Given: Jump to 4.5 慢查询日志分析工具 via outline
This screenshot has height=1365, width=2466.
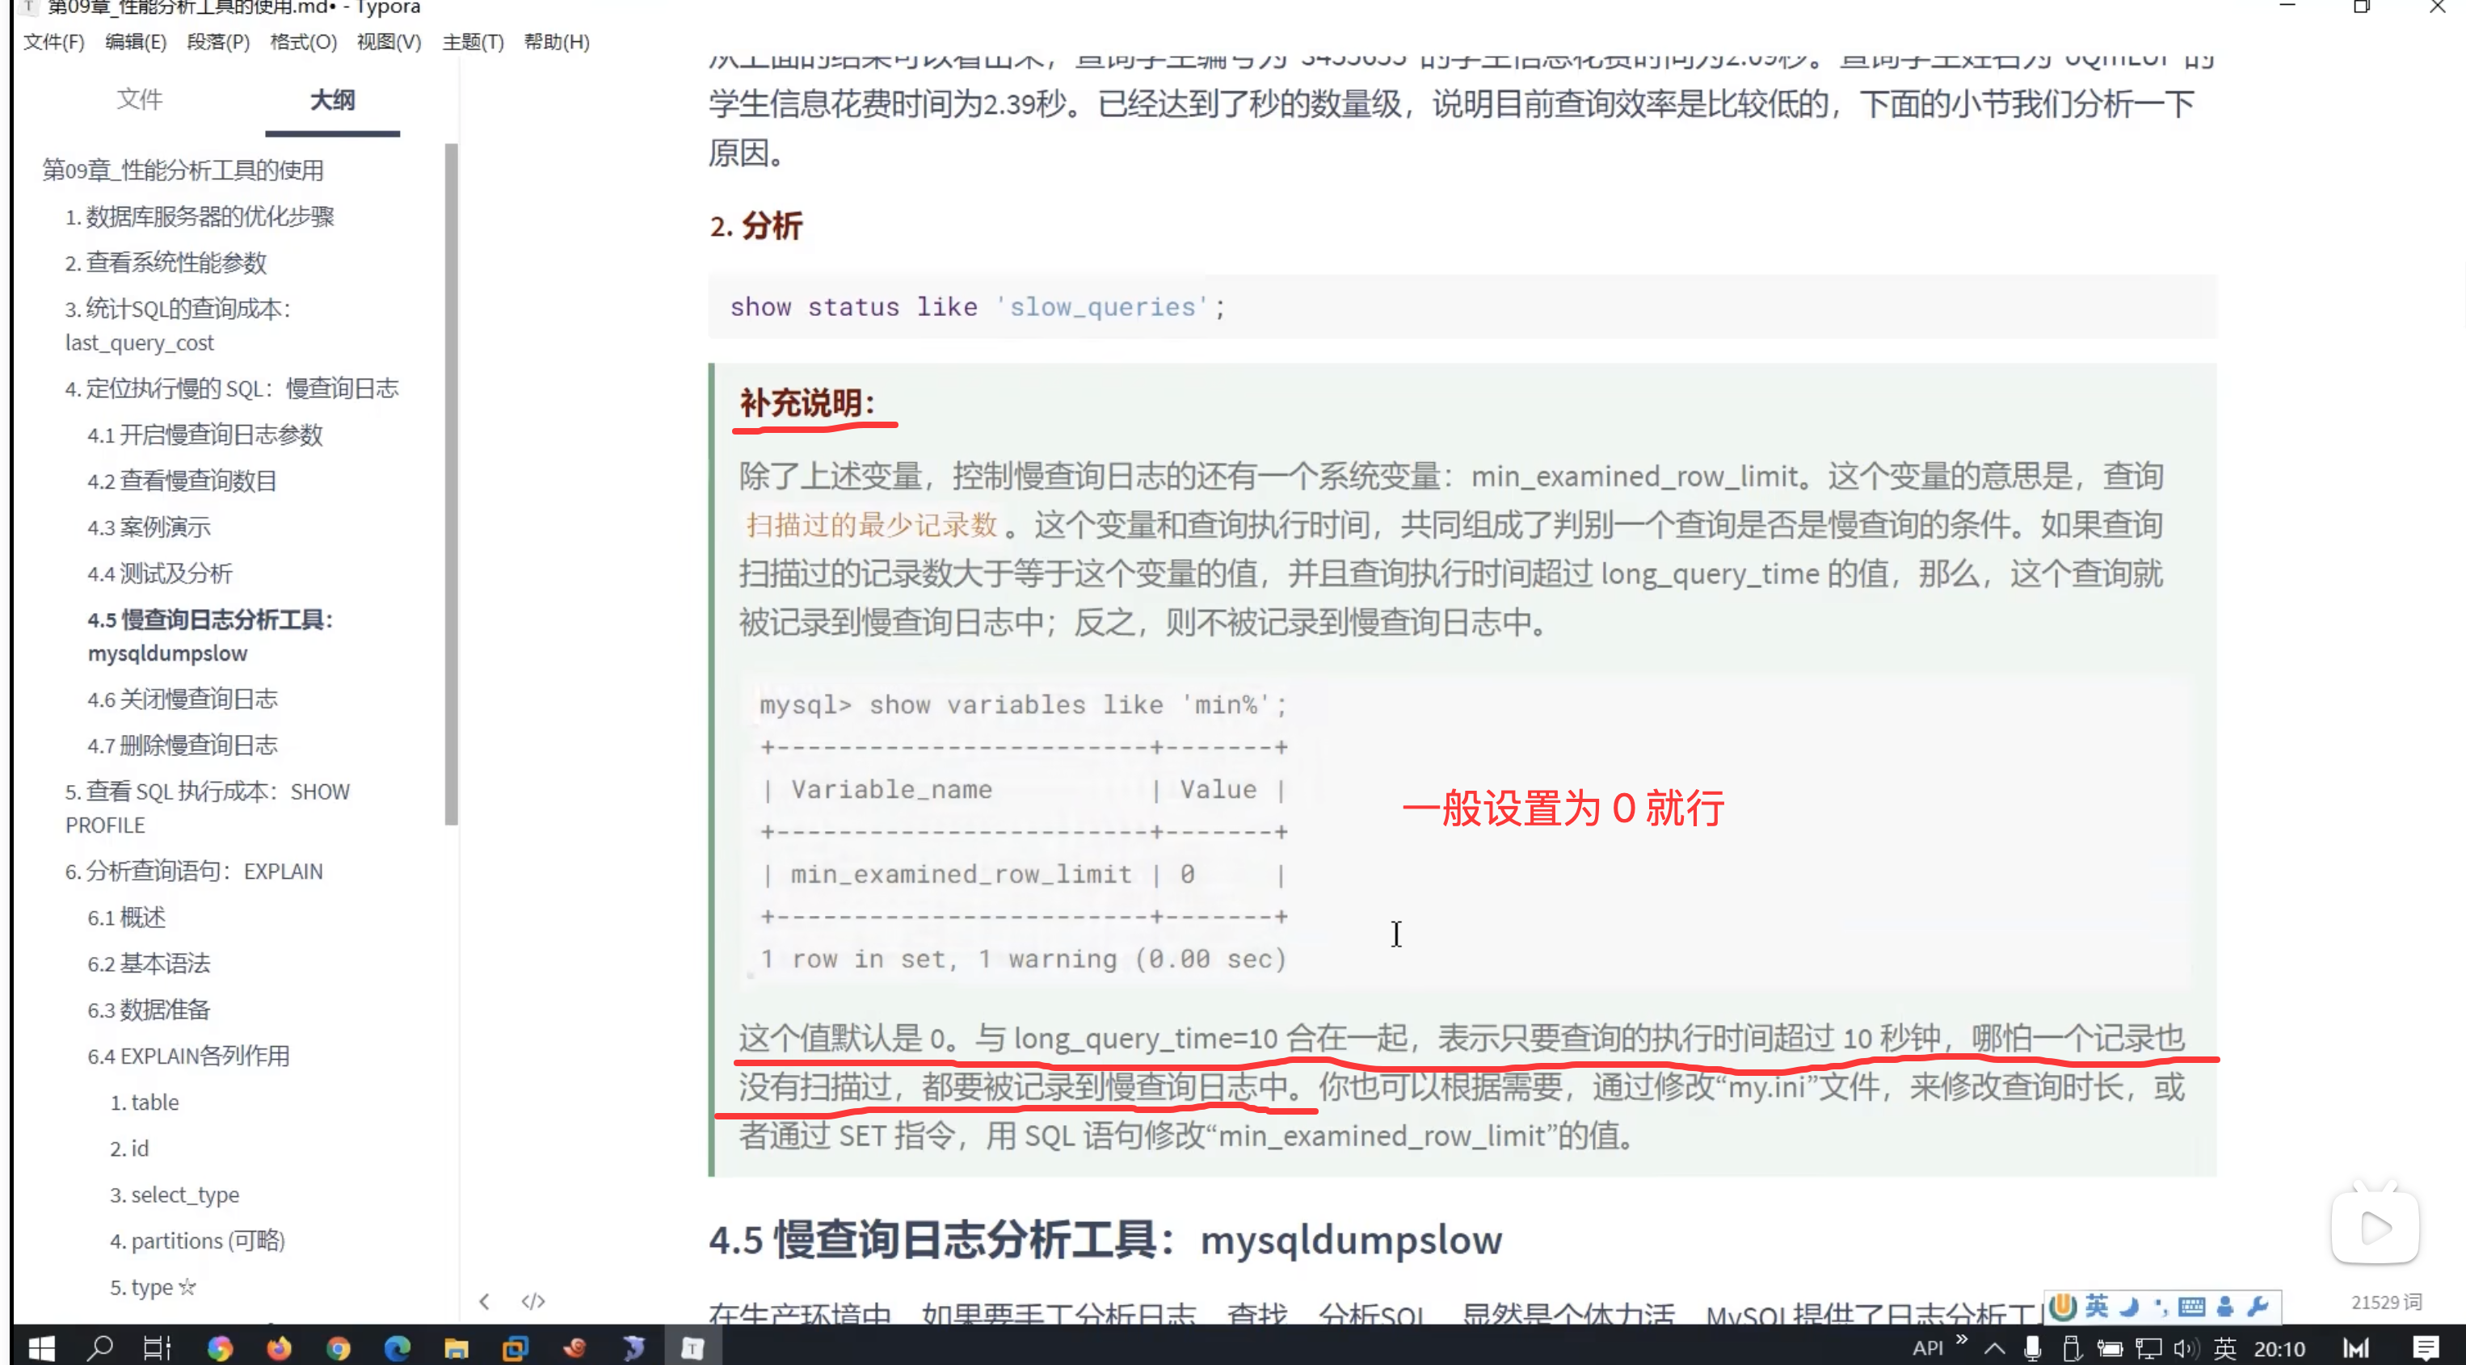Looking at the screenshot, I should click(x=211, y=636).
